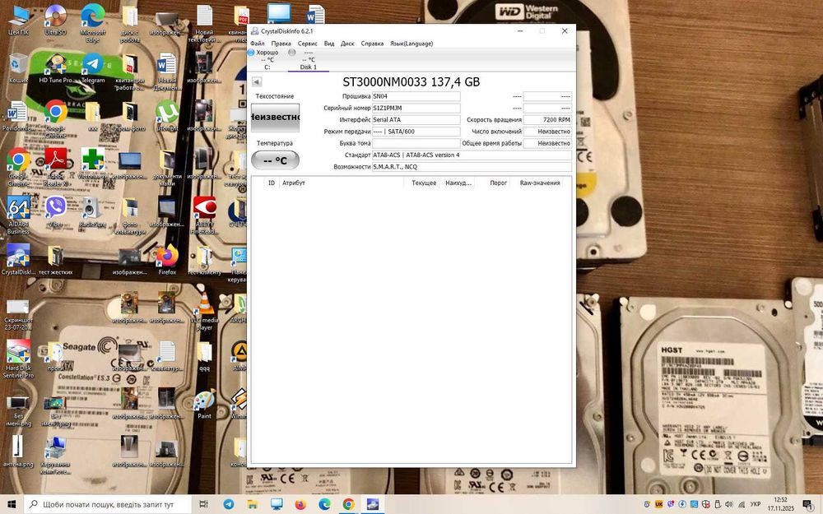Select the HD Tune Pro desktop shortcut
Screen dimensions: 823x514
[x=56, y=69]
